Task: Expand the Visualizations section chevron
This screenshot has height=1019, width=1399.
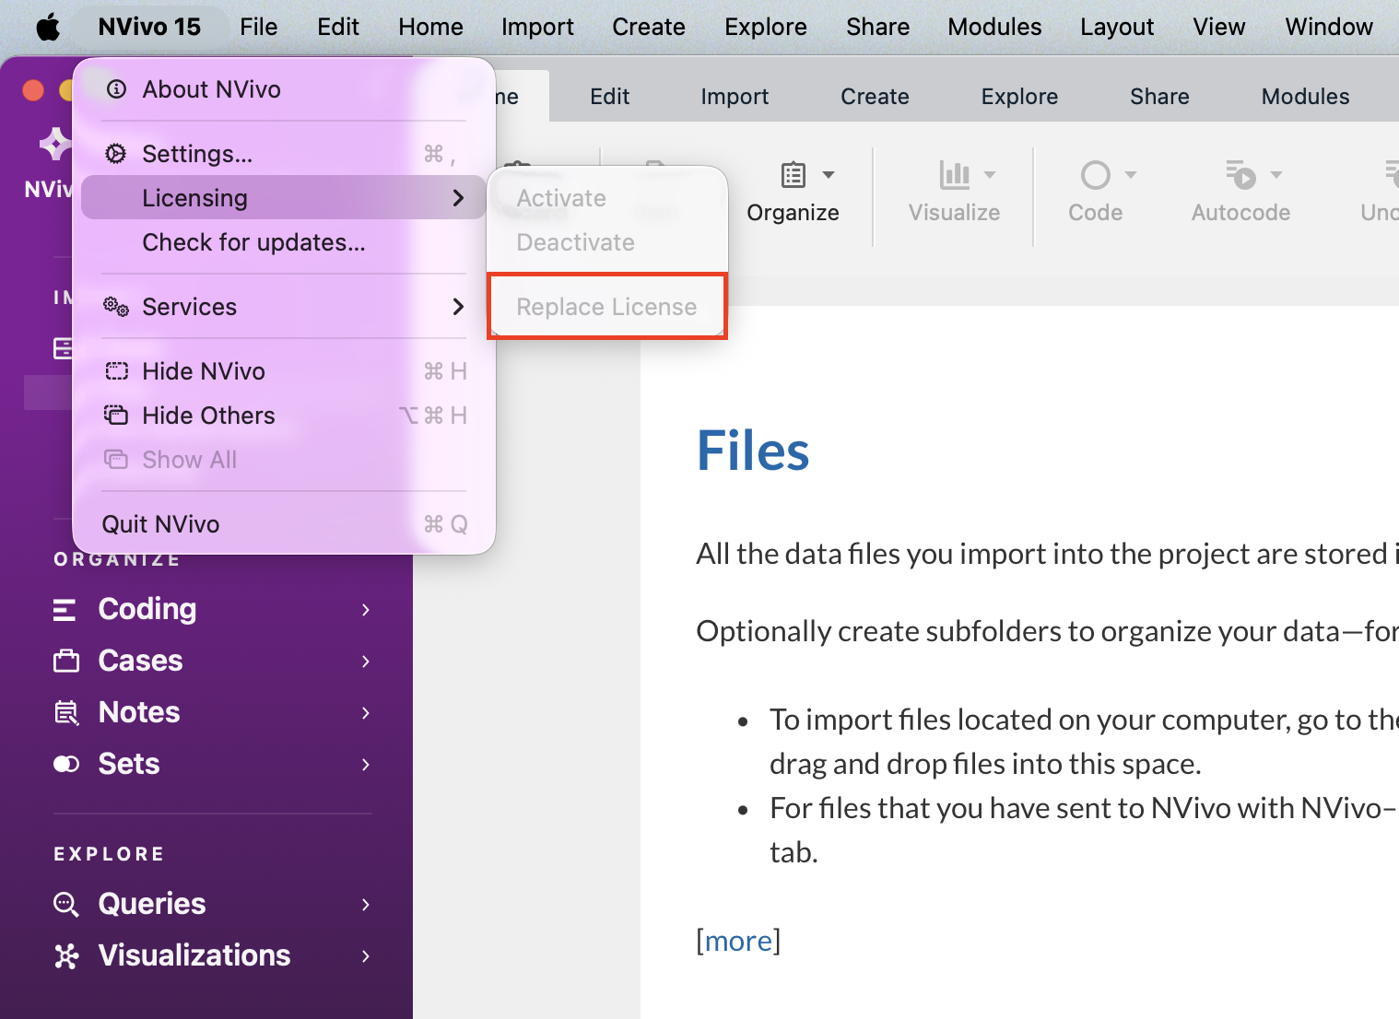Action: click(x=366, y=955)
